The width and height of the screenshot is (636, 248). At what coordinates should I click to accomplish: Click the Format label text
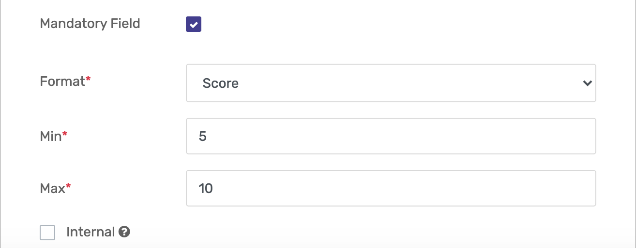point(62,82)
